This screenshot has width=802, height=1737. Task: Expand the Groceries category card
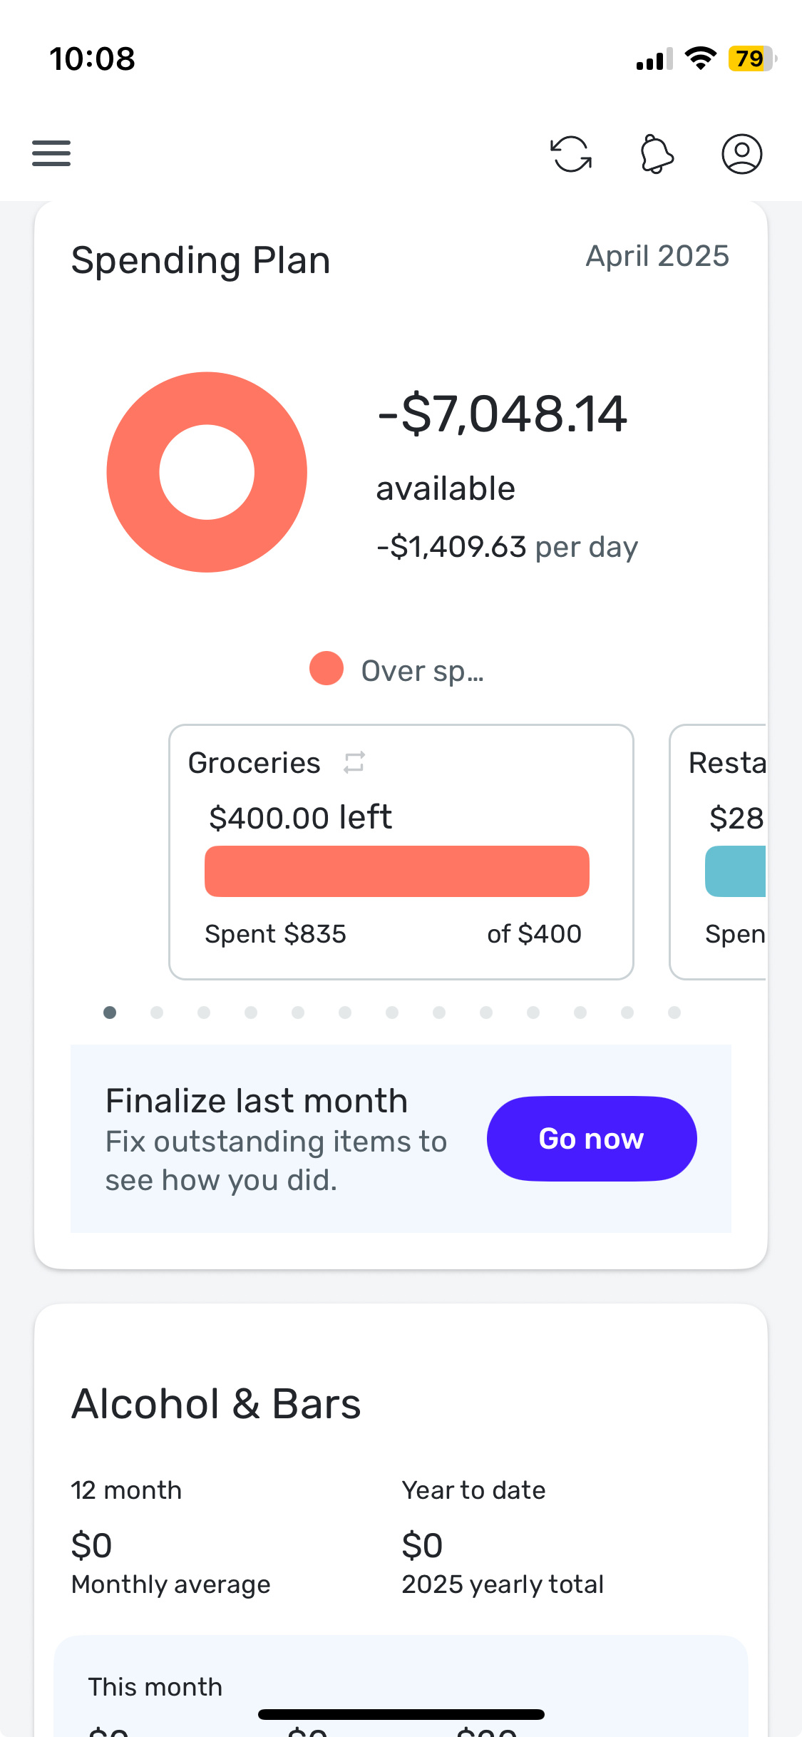(x=401, y=852)
